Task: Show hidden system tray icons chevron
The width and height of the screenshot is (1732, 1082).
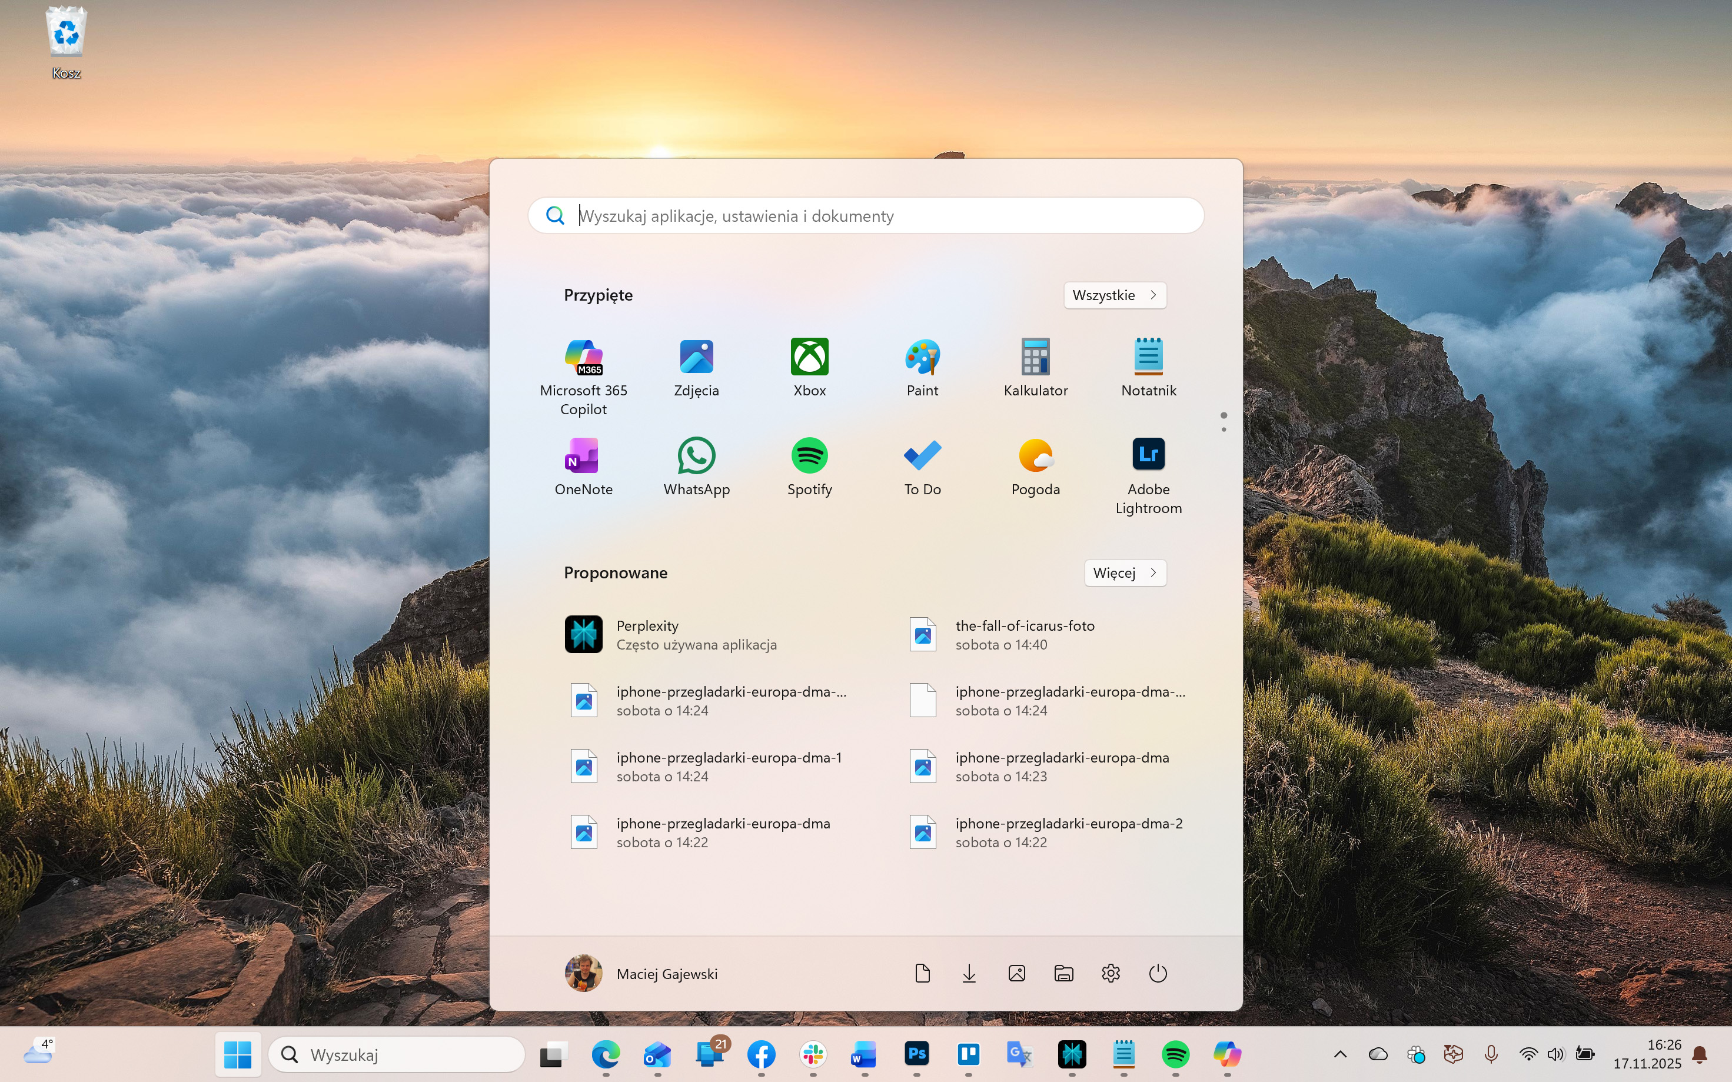Action: pyautogui.click(x=1340, y=1054)
